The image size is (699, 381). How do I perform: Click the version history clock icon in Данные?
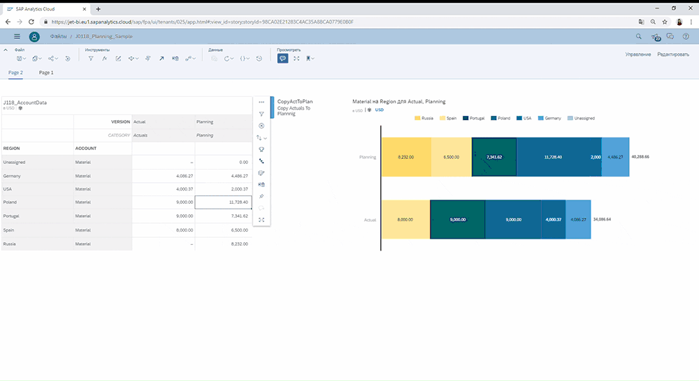[x=259, y=59]
